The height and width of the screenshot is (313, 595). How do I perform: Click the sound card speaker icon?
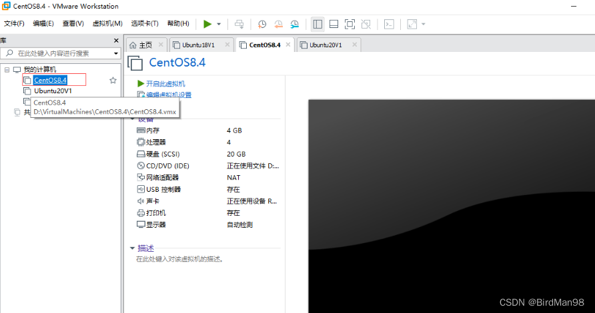click(x=140, y=201)
